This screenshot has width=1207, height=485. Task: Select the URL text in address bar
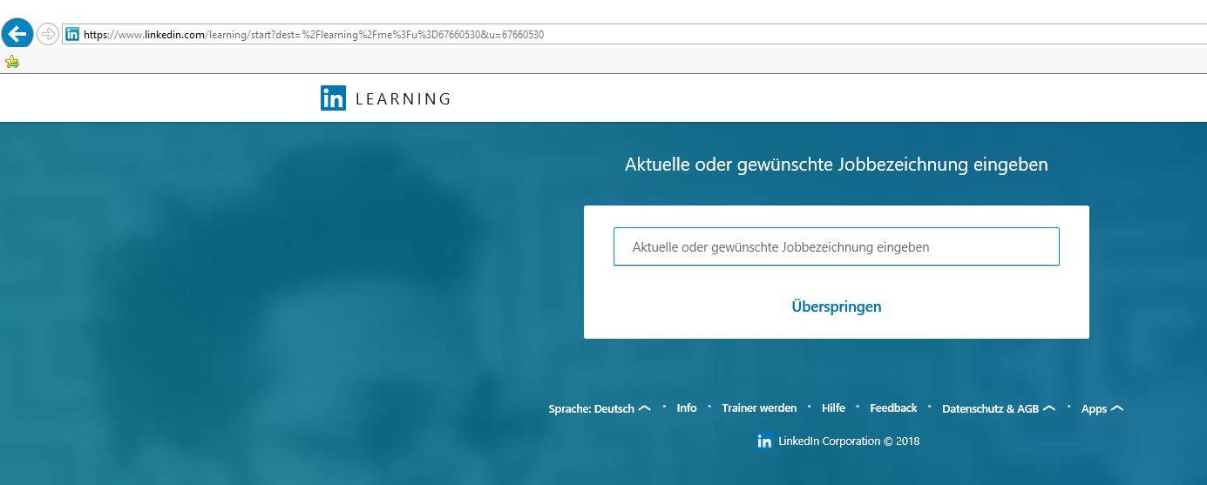point(314,35)
